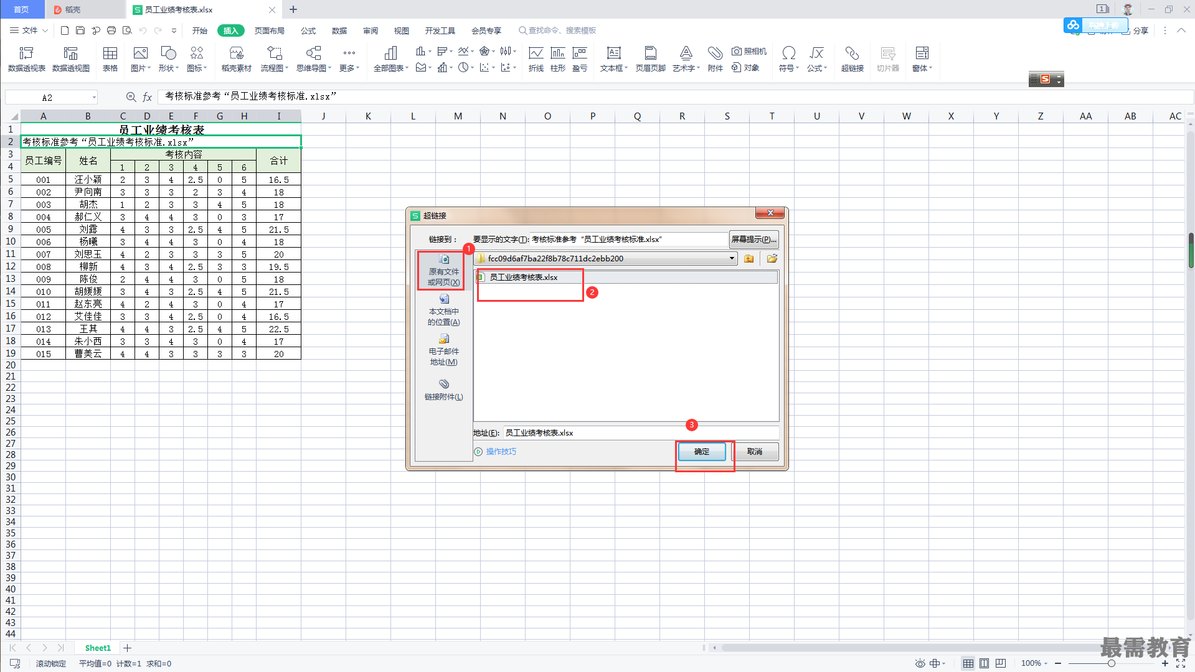Click the 地址 address input field
The image size is (1195, 672).
[x=641, y=433]
